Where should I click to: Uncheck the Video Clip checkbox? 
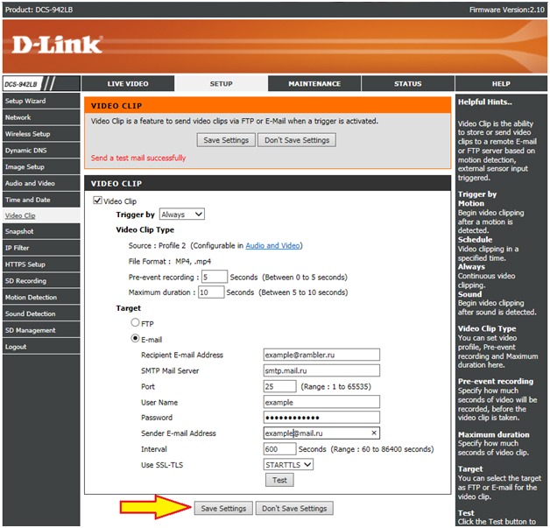[97, 201]
